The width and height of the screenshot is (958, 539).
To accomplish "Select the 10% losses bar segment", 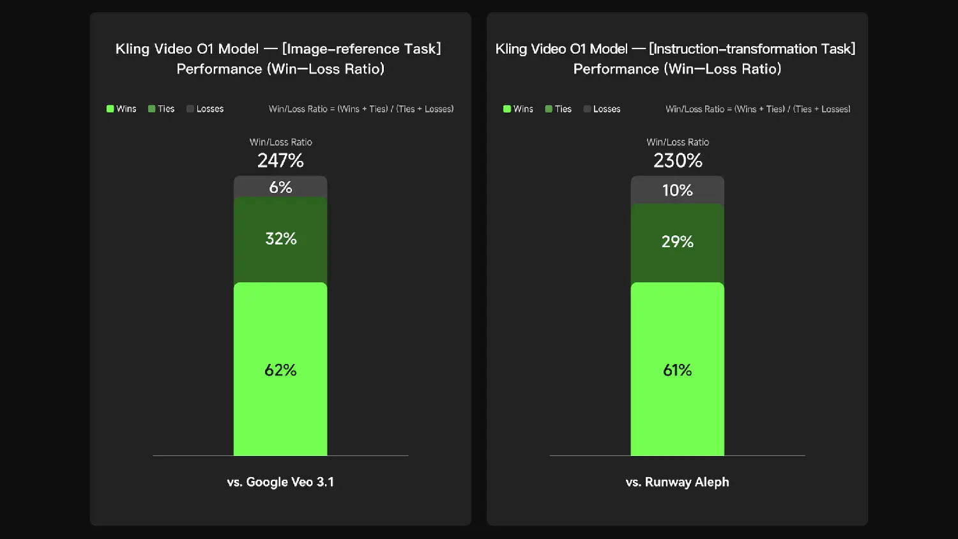I will click(678, 190).
